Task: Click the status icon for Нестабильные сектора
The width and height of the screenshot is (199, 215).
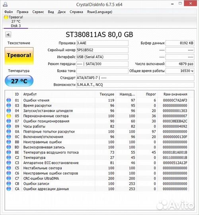Action: [9, 168]
